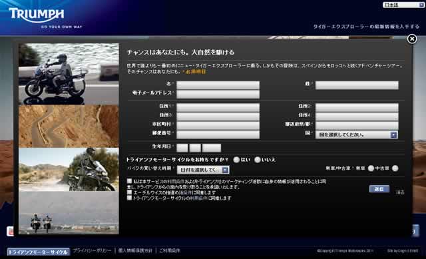426x259 pixels.
Task: Select はい for owning a Triumph
Action: click(236, 160)
